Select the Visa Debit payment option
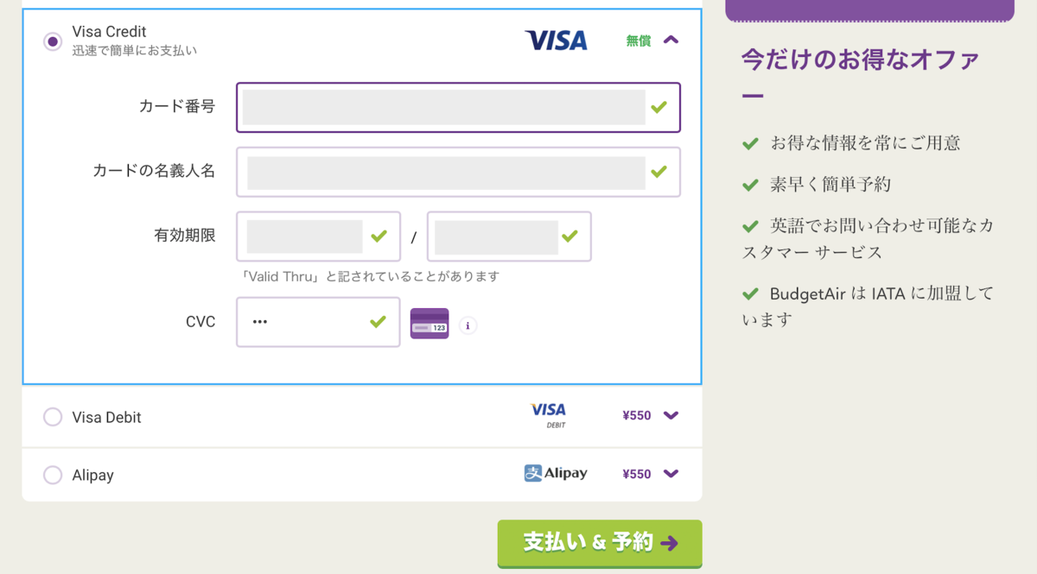This screenshot has width=1037, height=574. [x=53, y=417]
